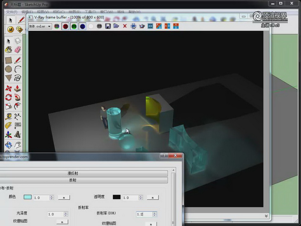Click the material editor scrollbar up arrow
This screenshot has width=301, height=226.
(x=173, y=170)
